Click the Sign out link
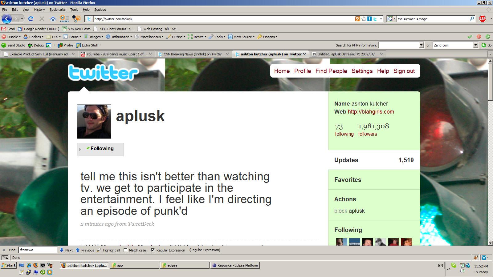This screenshot has width=493, height=277. [404, 71]
